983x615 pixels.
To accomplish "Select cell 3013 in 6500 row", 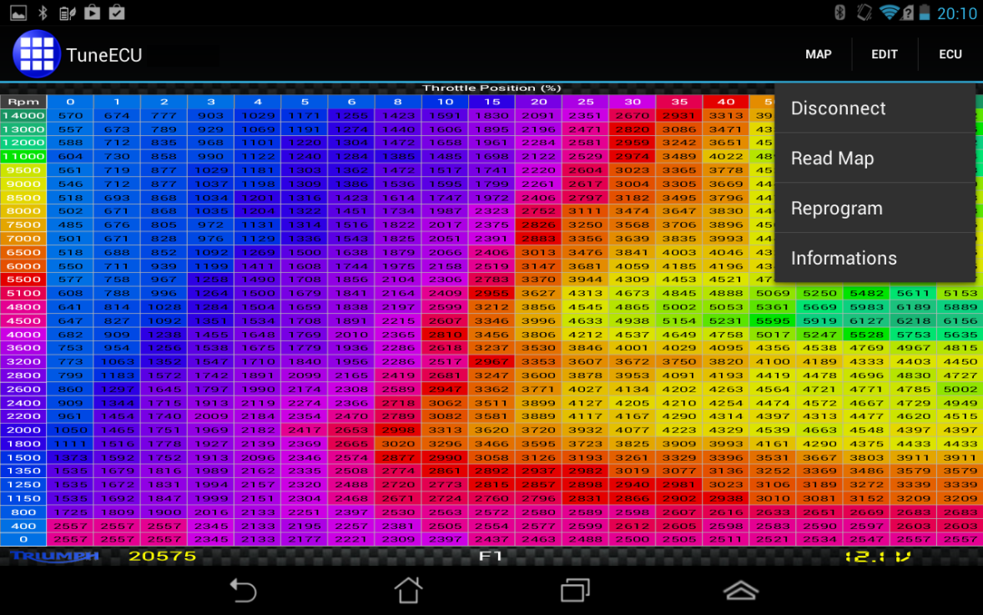I will [x=538, y=252].
